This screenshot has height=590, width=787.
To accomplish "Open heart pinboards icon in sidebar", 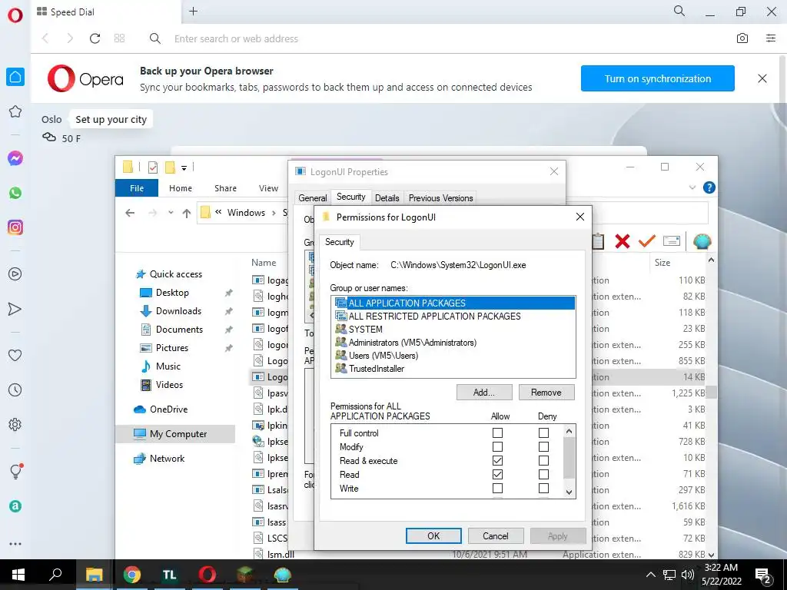I will (x=15, y=355).
